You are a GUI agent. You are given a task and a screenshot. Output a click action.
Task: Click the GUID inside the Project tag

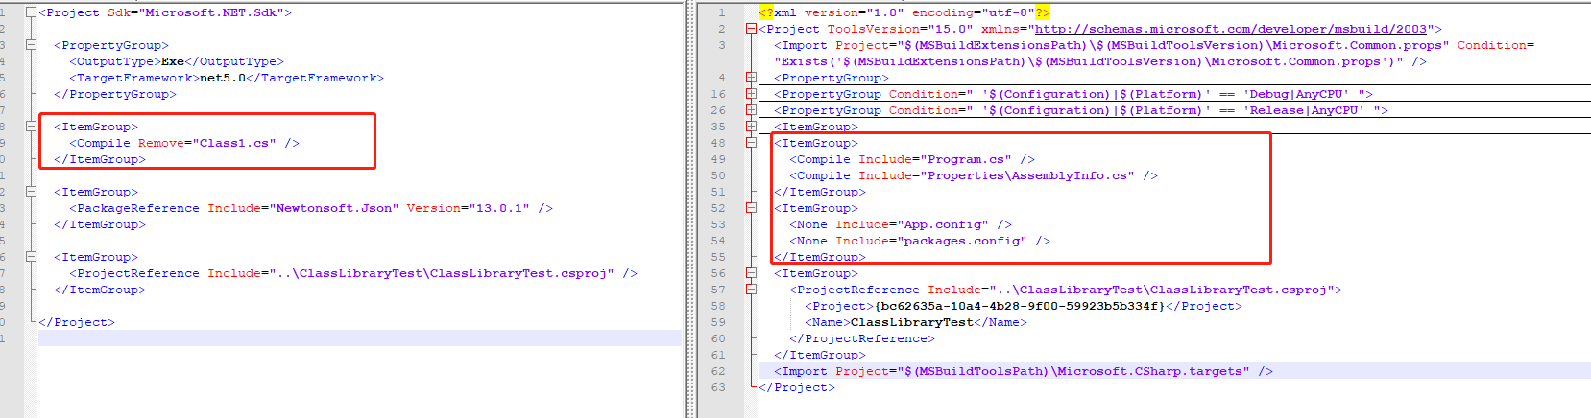1020,306
